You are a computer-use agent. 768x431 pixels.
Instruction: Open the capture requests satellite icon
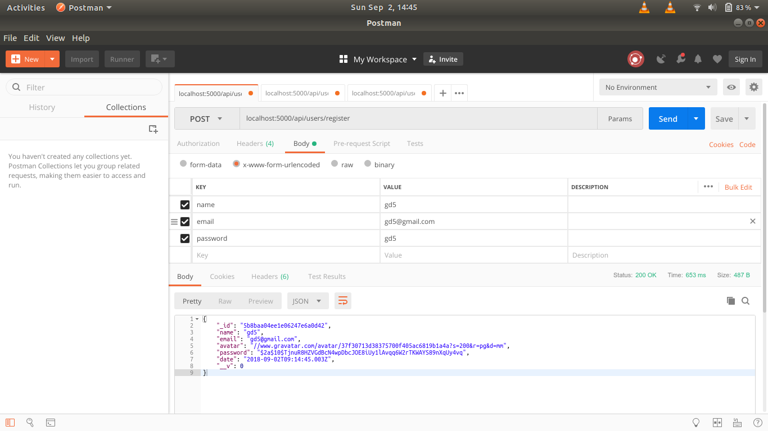click(661, 59)
